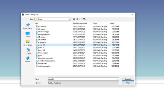
Task: Click the size 79.208 KB
Action: pyautogui.click(x=116, y=37)
